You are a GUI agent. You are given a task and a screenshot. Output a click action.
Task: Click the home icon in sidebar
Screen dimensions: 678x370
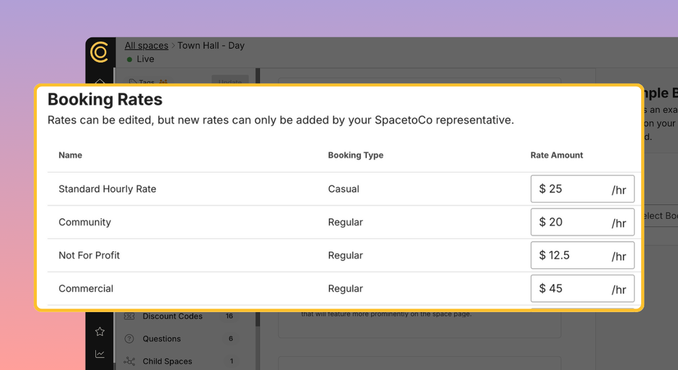(x=100, y=81)
